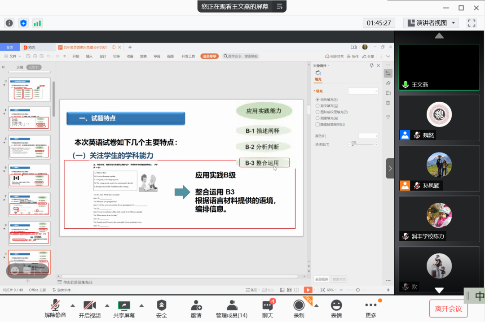Open the 颜色(C) color dropdown
Viewport: 485px width, 322px height.
368,135
